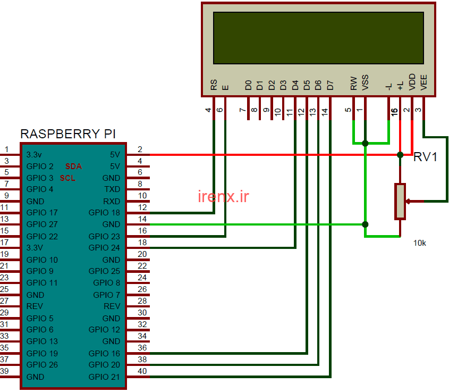Click the 10k resistance value label

click(x=420, y=243)
